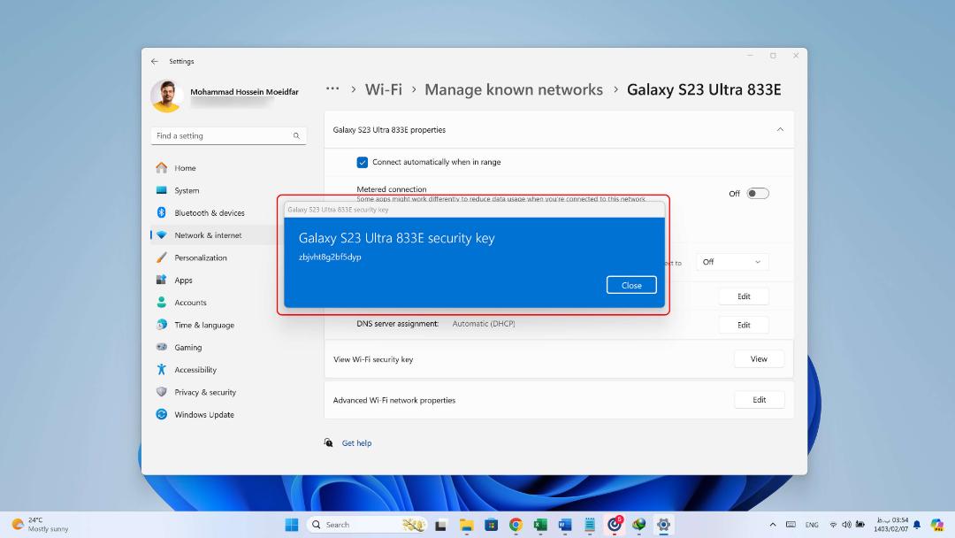Open Accessibility settings page
Viewport: 955px width, 538px height.
[x=195, y=370]
